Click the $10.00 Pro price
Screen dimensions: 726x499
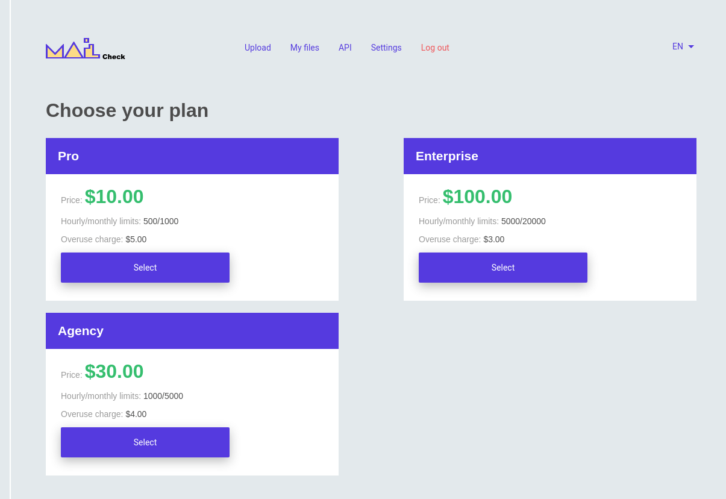114,197
